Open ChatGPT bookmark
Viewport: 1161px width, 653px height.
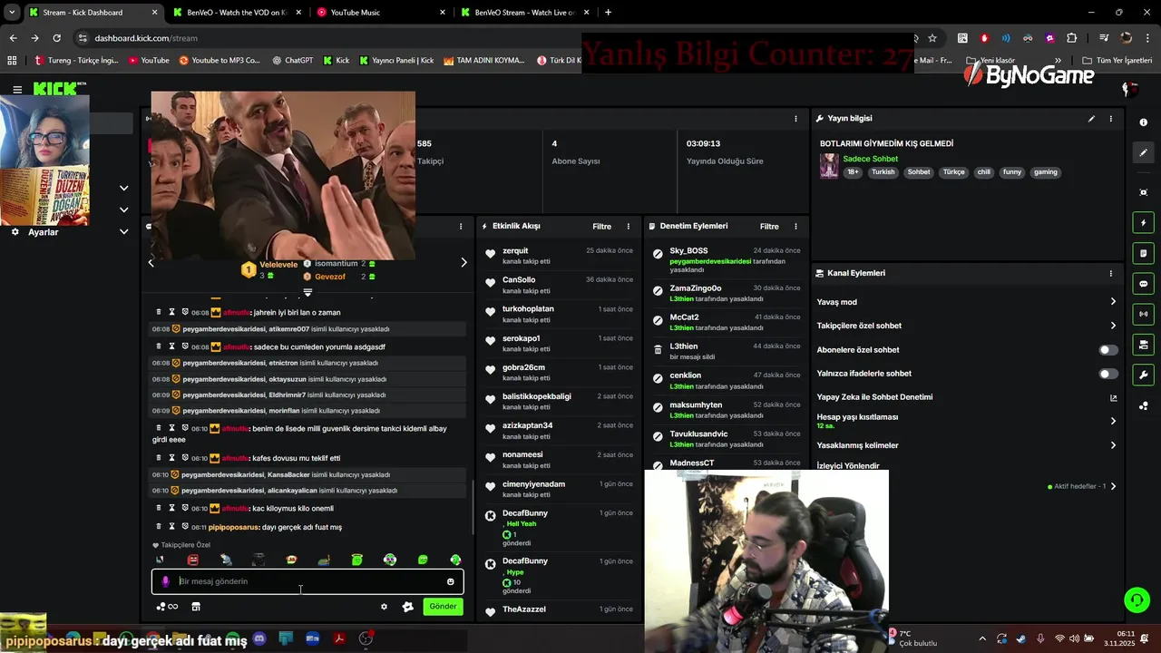tap(291, 61)
